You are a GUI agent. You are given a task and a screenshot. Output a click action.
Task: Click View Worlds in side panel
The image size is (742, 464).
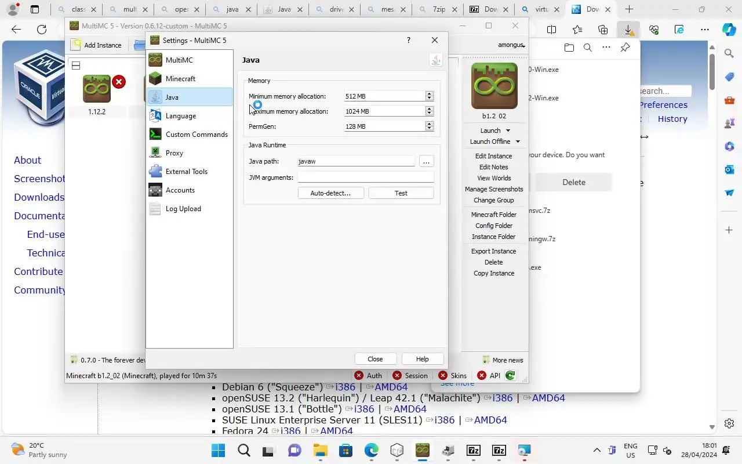point(494,178)
